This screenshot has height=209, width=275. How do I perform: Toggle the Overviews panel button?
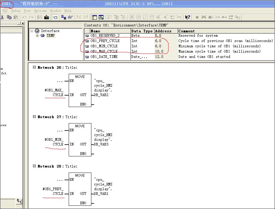[x=94, y=17]
